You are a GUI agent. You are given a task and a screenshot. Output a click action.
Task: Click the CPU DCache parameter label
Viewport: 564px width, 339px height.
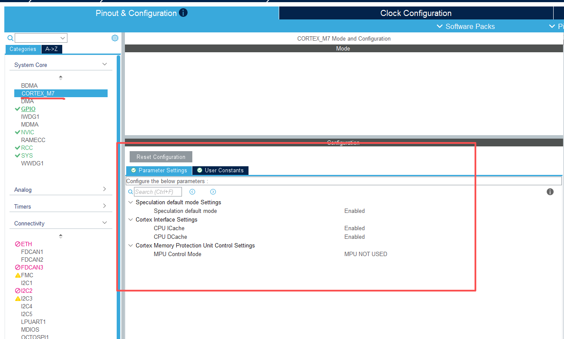171,237
